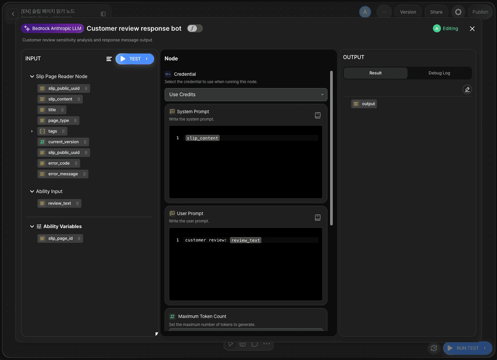Click the key icon next to Credential
Viewport: 497px width, 360px height.
[x=168, y=74]
